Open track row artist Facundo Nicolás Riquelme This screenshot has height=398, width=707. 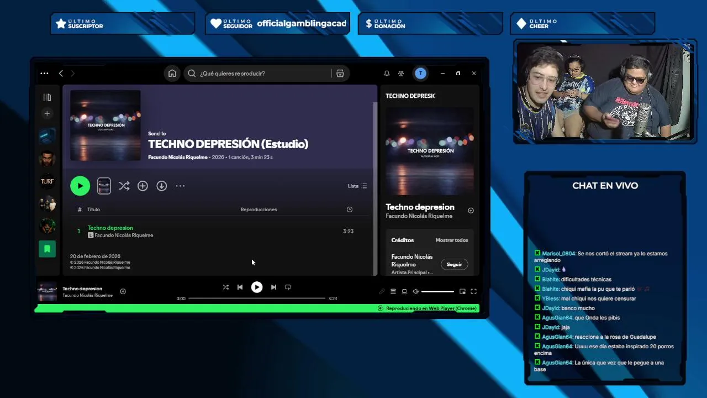tap(124, 235)
